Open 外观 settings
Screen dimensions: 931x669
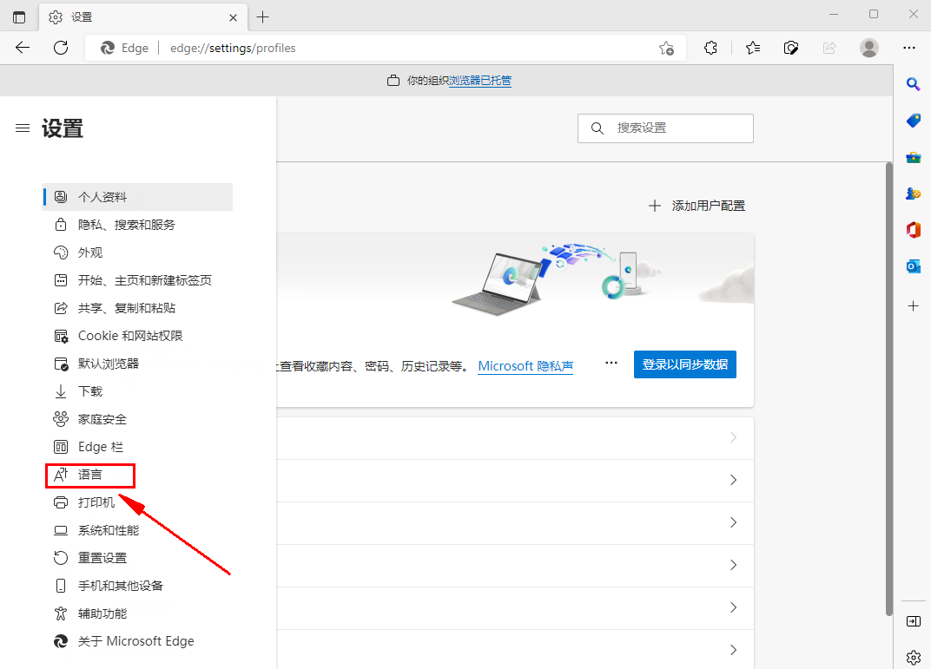coord(138,253)
